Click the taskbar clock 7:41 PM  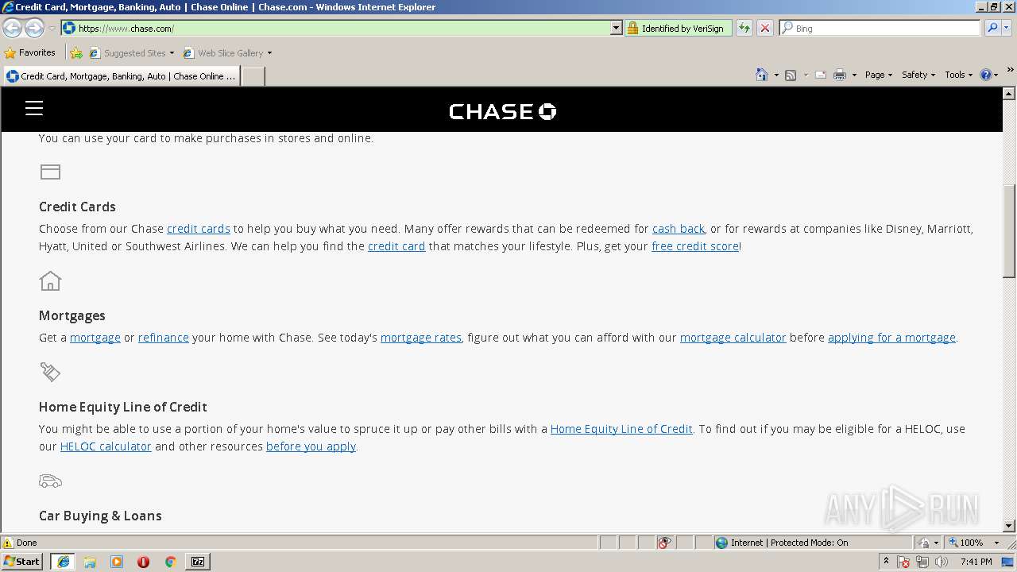click(x=976, y=562)
